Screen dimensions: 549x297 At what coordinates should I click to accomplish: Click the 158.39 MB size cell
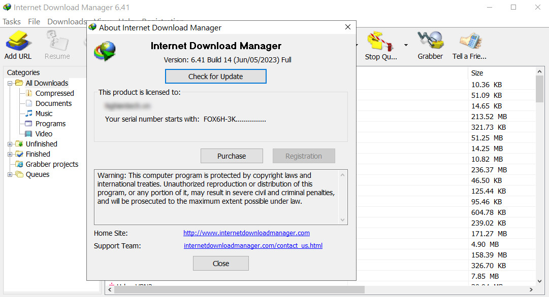pyautogui.click(x=489, y=255)
